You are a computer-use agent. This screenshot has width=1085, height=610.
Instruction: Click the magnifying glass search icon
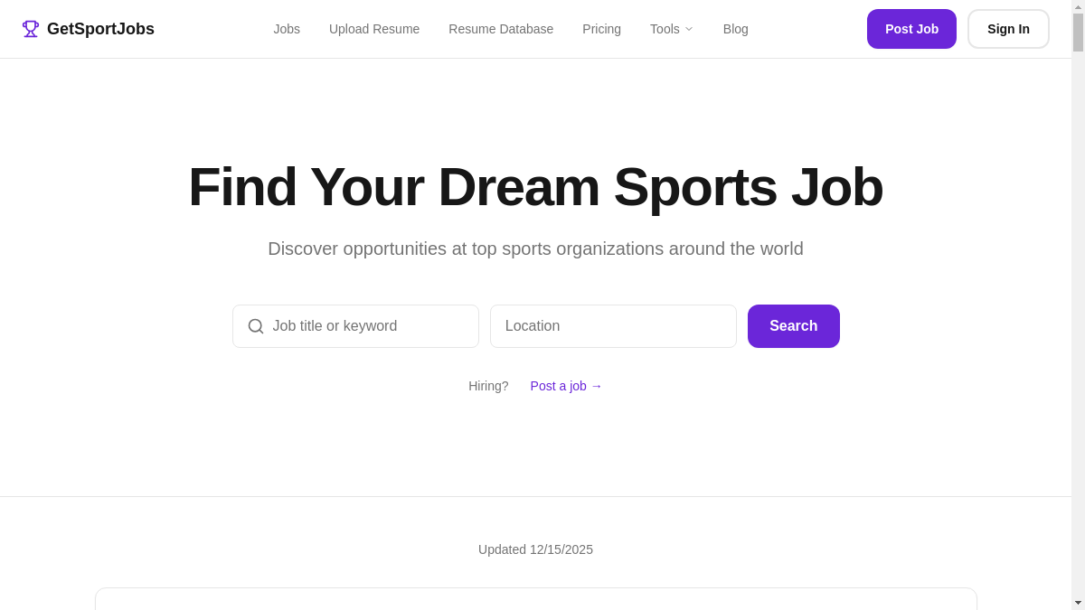[256, 326]
